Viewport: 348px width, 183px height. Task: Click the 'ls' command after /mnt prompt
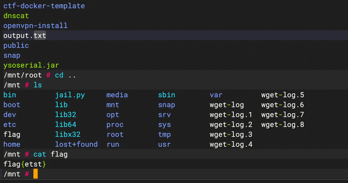[x=38, y=85]
